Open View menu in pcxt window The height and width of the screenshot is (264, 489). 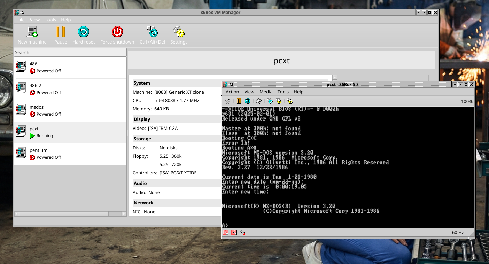[249, 92]
